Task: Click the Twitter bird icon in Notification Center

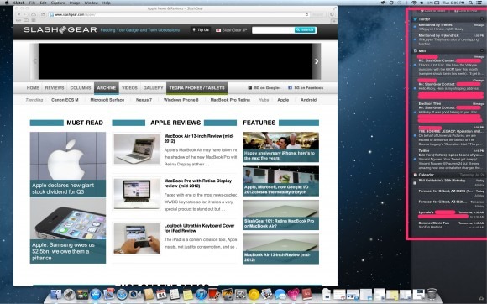Action: click(416, 19)
